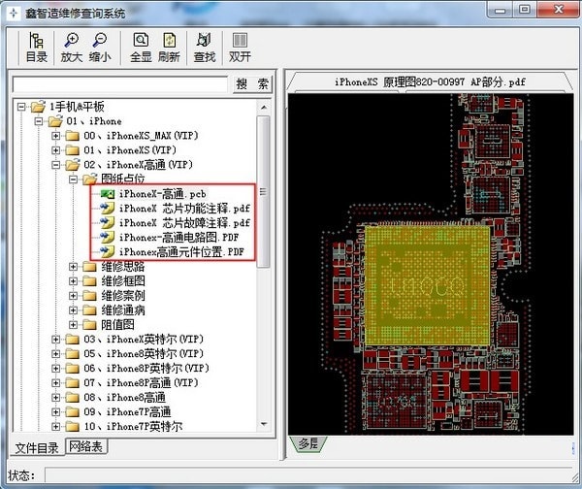The image size is (582, 489).
Task: Zoom in with the 放大 tool
Action: (x=72, y=48)
